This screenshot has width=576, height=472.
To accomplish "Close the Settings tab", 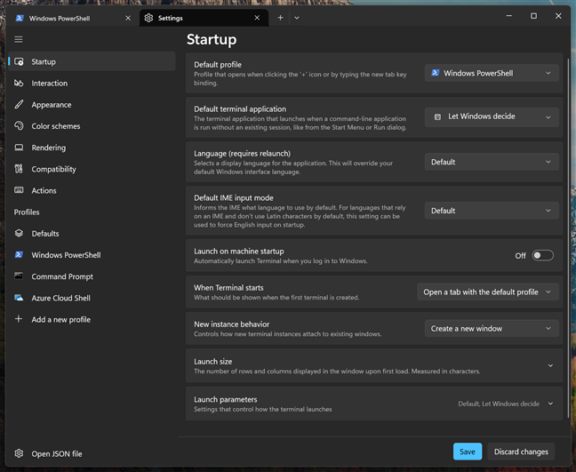I will 257,18.
